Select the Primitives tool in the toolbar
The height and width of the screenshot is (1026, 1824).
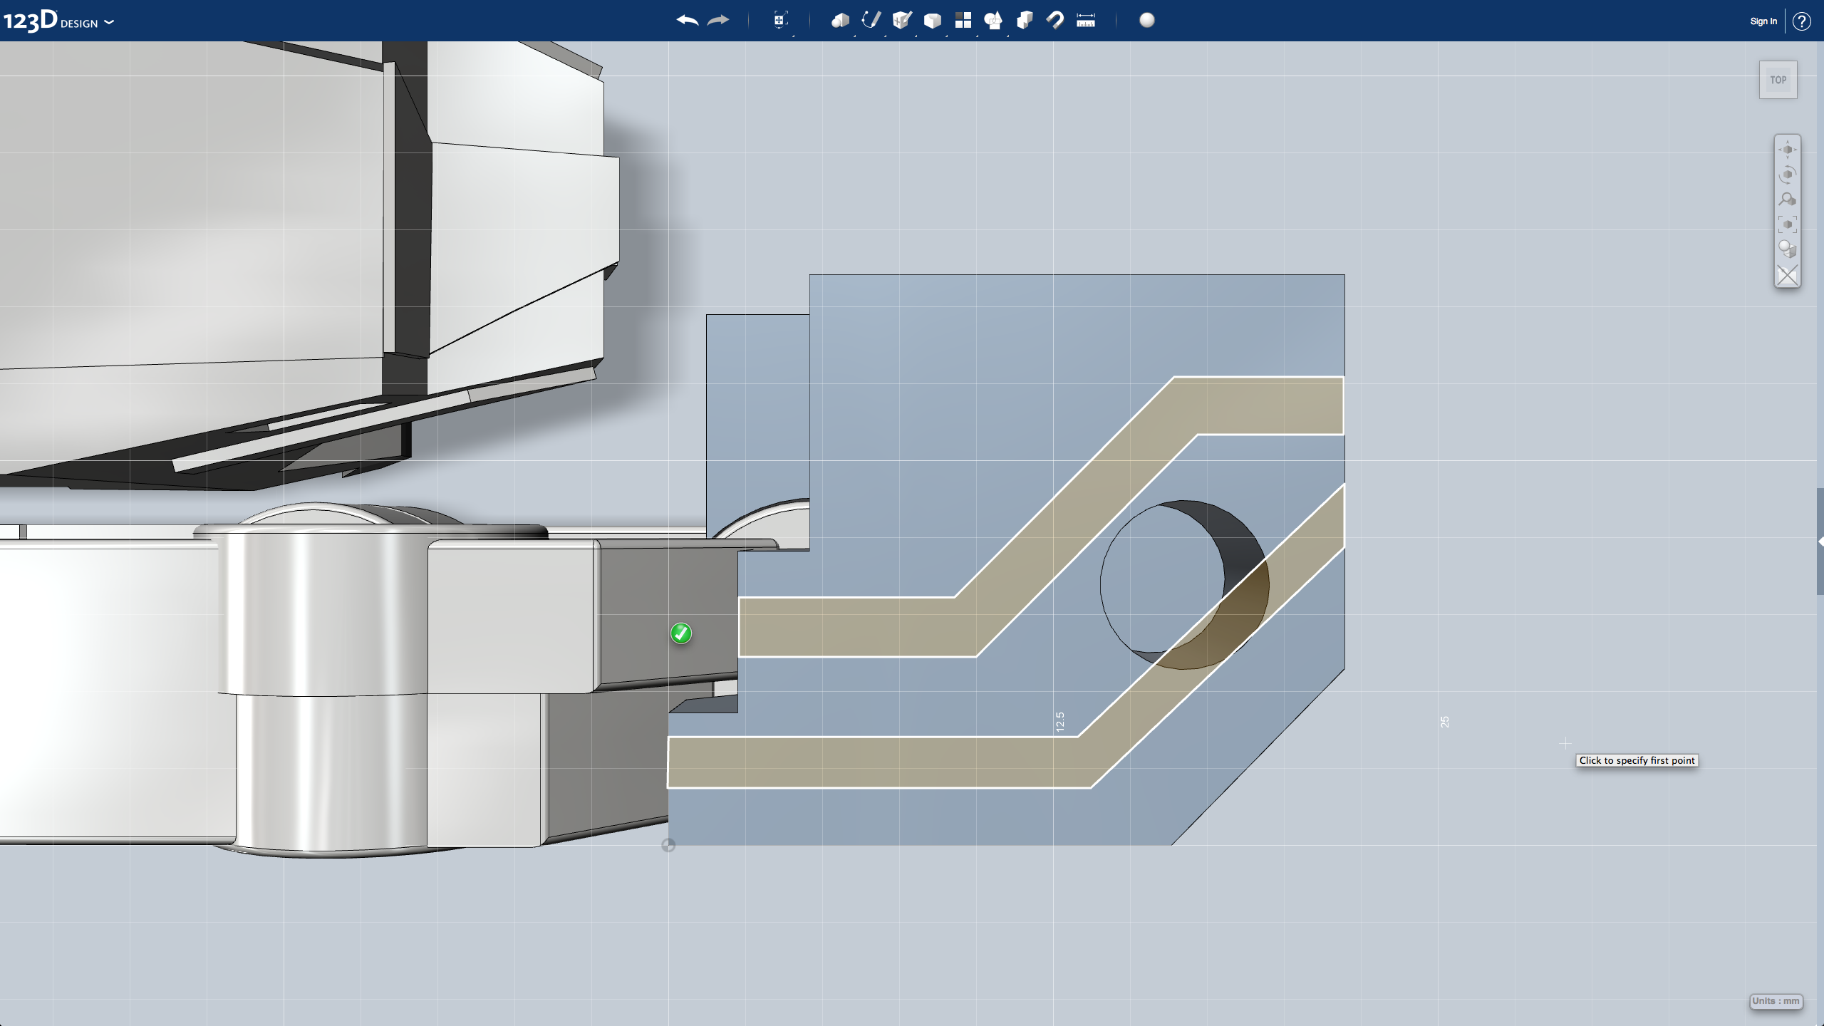[x=840, y=20]
